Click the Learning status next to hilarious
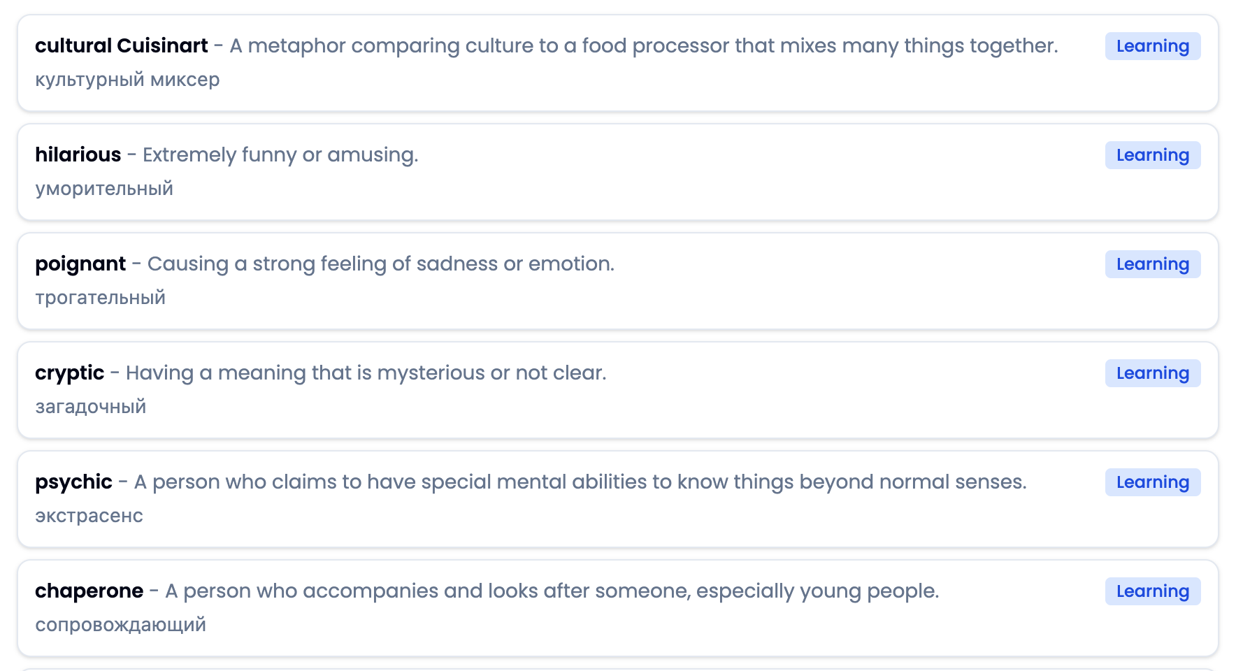 coord(1152,155)
